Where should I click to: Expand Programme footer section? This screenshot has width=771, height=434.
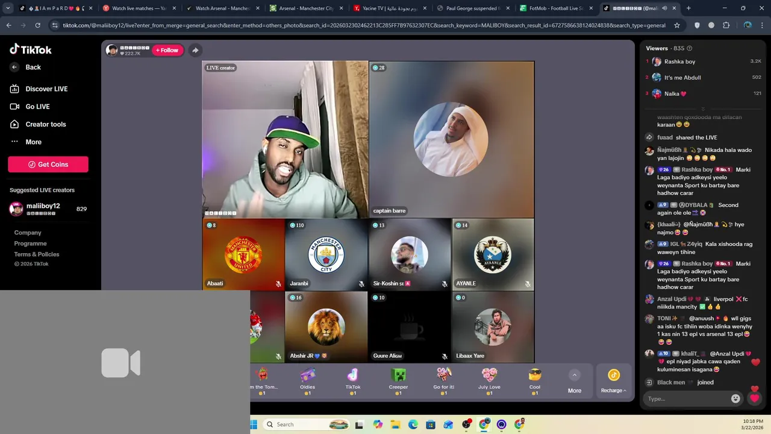click(x=31, y=244)
